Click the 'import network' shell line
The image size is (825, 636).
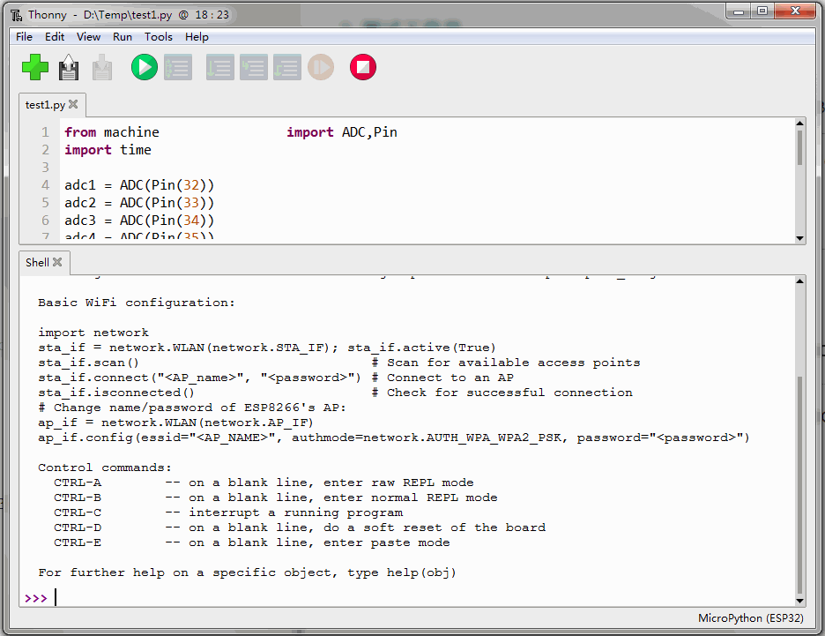click(93, 333)
